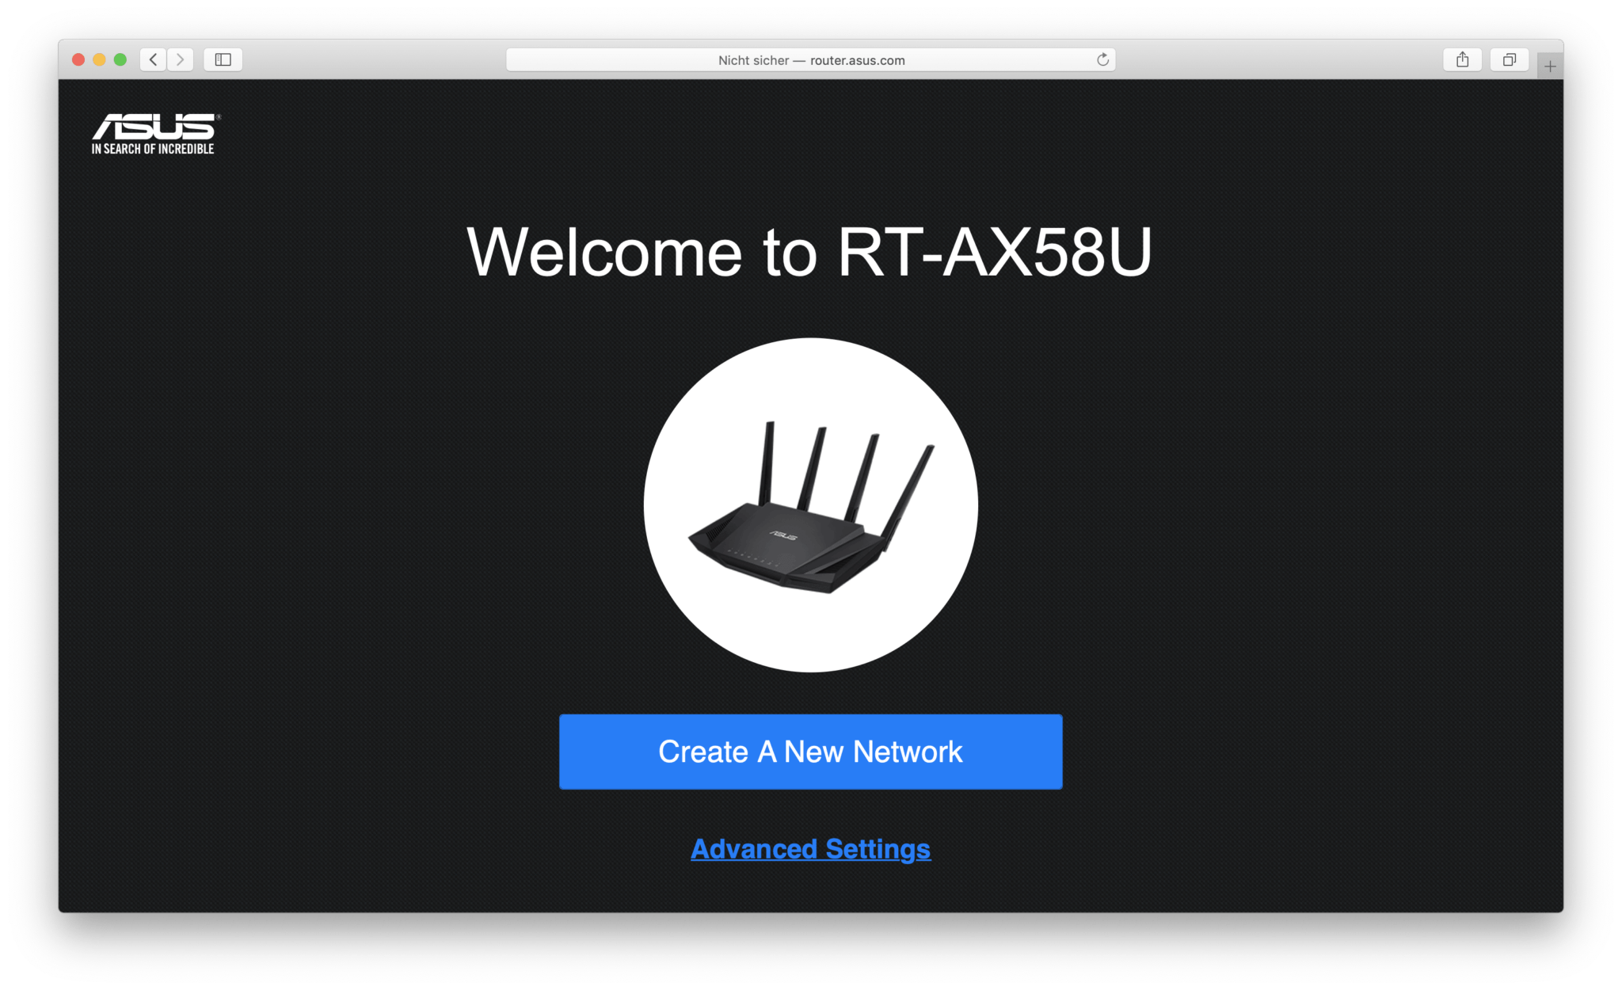Start setup via Create A New Network

(x=811, y=752)
